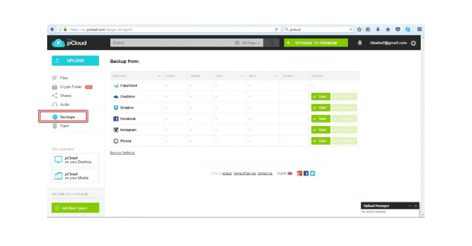Bookmark this page with the star icon
Viewport: 472px width, 246px height.
click(359, 29)
